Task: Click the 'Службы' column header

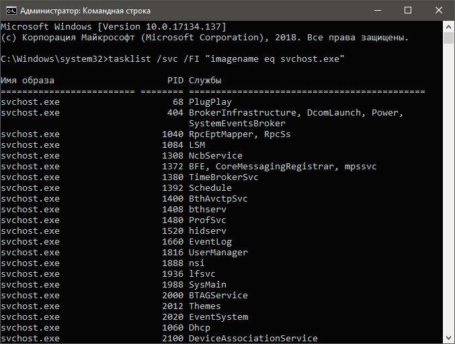Action: tap(205, 81)
